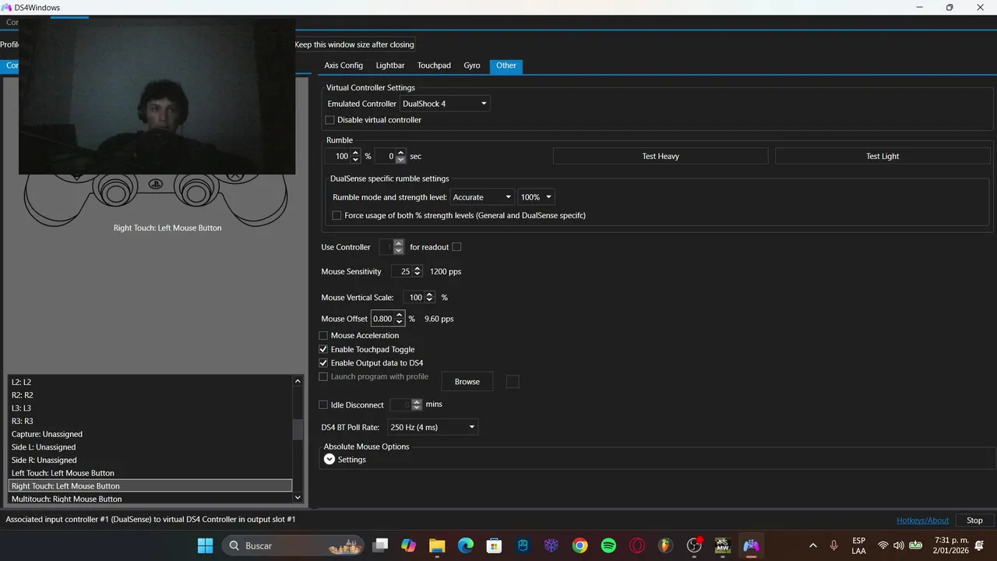The image size is (997, 561).
Task: Select the 'Side L: Unassigned' list row
Action: [150, 447]
